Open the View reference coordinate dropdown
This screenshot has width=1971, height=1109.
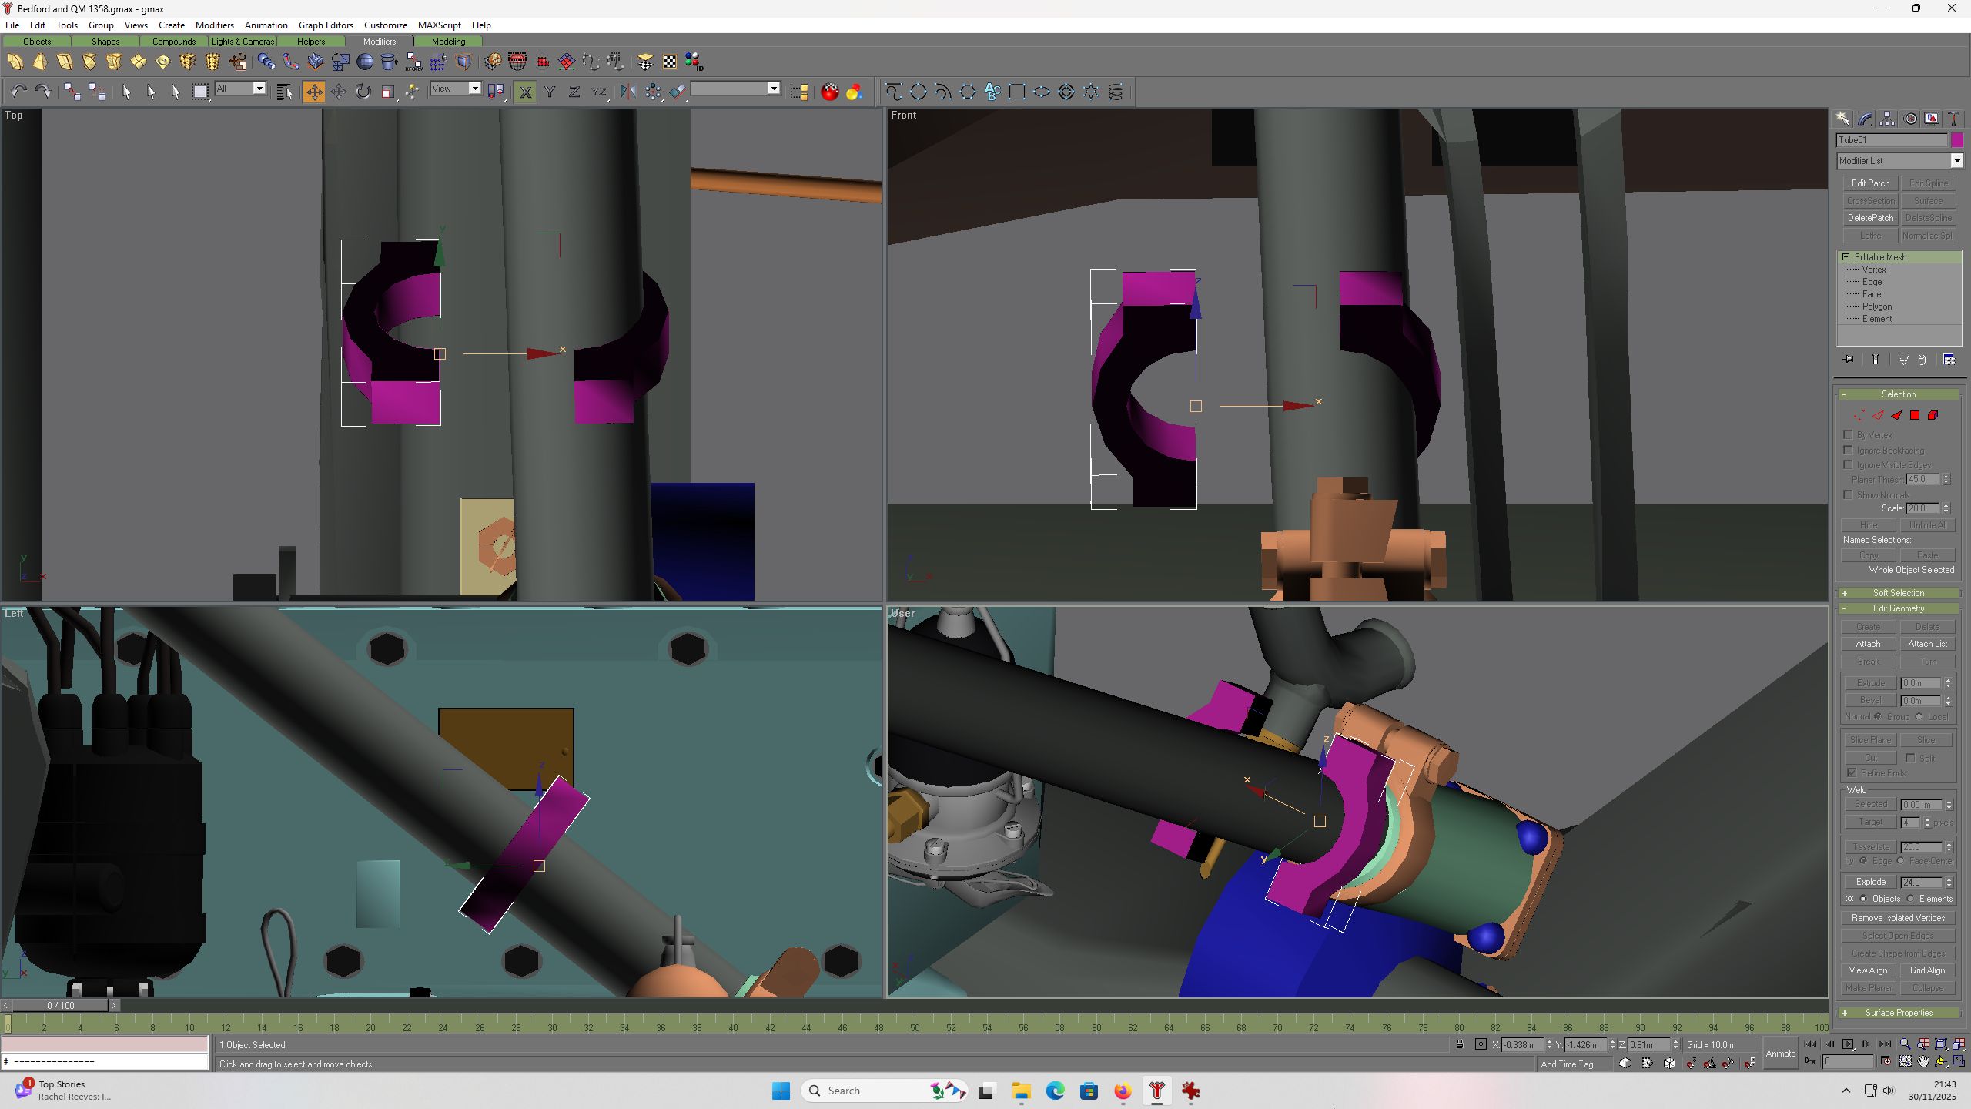tap(456, 89)
